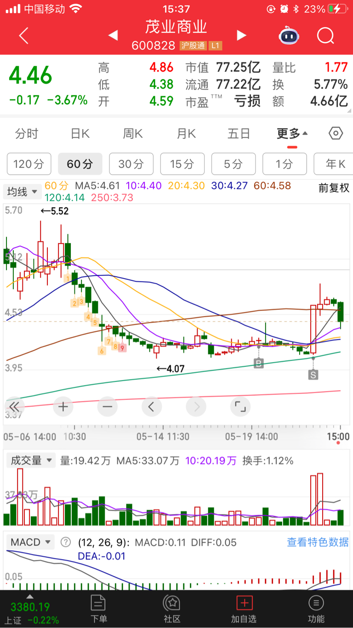The width and height of the screenshot is (353, 628).
Task: Tap the stock name 茂业商业
Action: click(176, 27)
